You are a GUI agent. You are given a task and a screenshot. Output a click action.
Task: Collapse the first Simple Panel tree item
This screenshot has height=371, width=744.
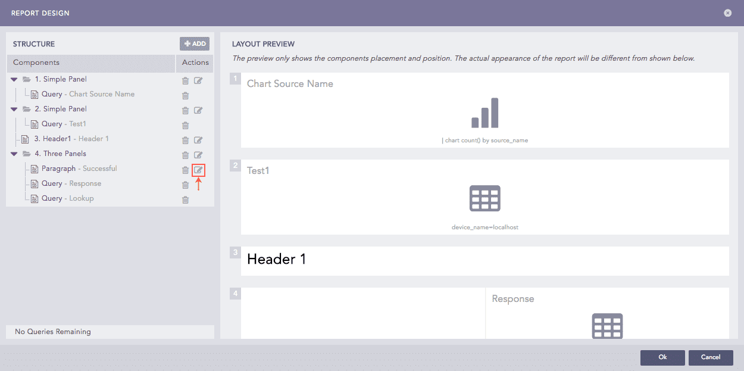[14, 80]
